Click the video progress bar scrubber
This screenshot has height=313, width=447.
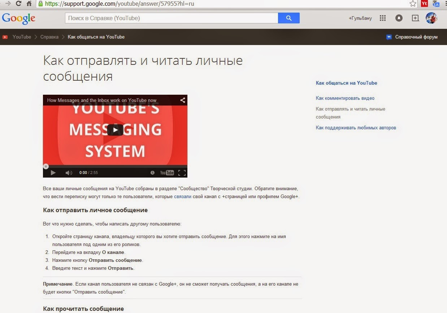[x=46, y=166]
